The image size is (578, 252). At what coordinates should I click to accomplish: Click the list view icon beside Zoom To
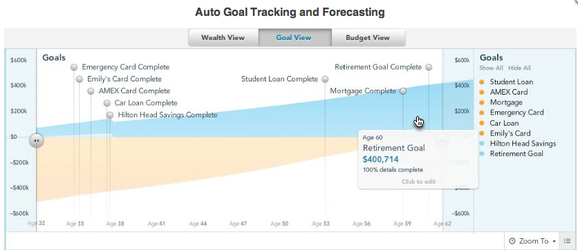[567, 241]
